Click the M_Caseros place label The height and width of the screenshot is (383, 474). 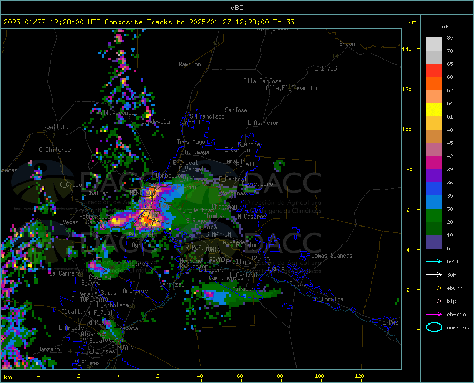click(252, 216)
